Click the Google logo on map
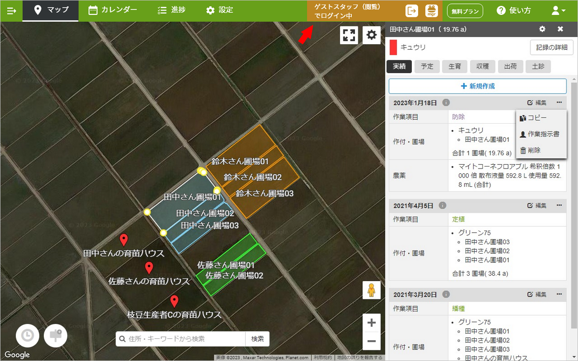The width and height of the screenshot is (578, 361). tap(17, 355)
